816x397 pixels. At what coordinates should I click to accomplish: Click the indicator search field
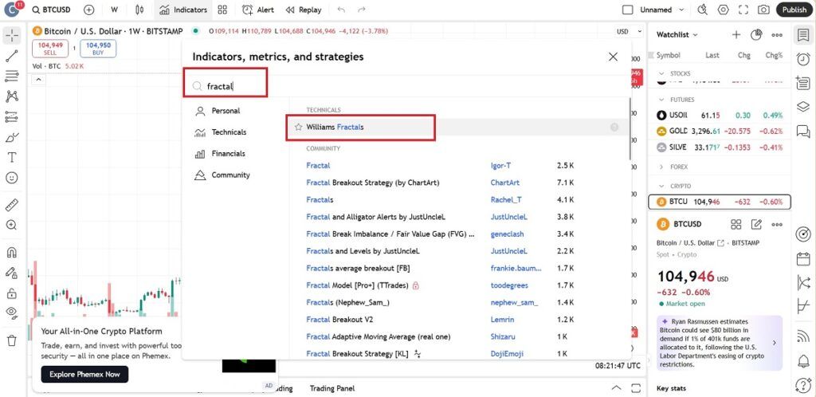click(232, 85)
